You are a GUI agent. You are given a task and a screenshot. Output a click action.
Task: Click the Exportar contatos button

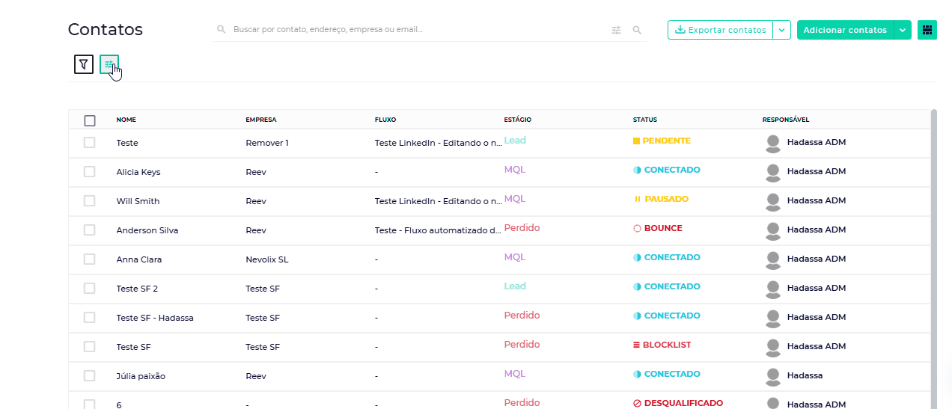tap(720, 30)
